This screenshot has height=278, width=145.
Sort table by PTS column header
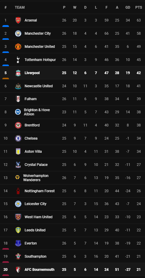(x=139, y=7)
